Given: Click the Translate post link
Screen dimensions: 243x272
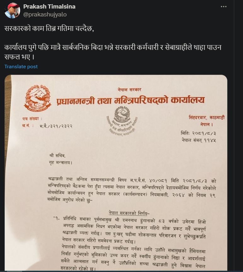Looking at the screenshot, I should point(21,67).
